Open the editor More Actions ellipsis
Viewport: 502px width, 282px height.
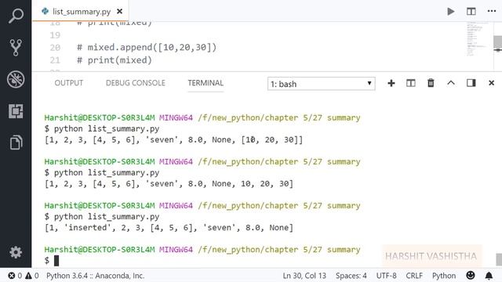click(492, 11)
